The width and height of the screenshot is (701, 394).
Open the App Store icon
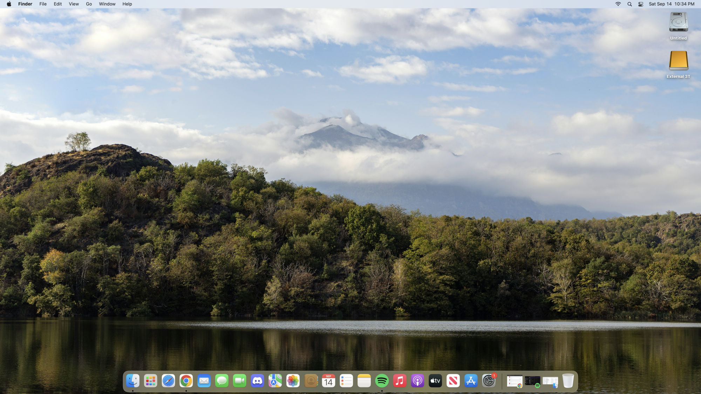tap(471, 381)
